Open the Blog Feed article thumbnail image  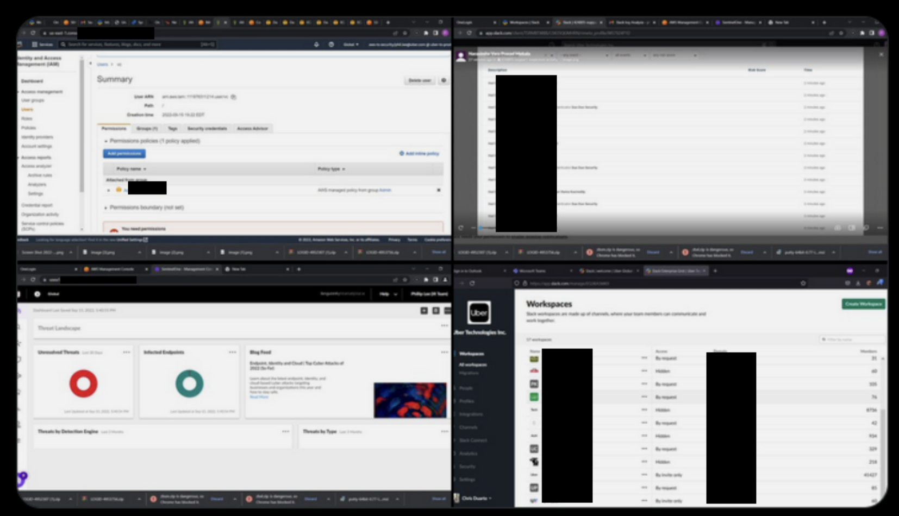410,400
